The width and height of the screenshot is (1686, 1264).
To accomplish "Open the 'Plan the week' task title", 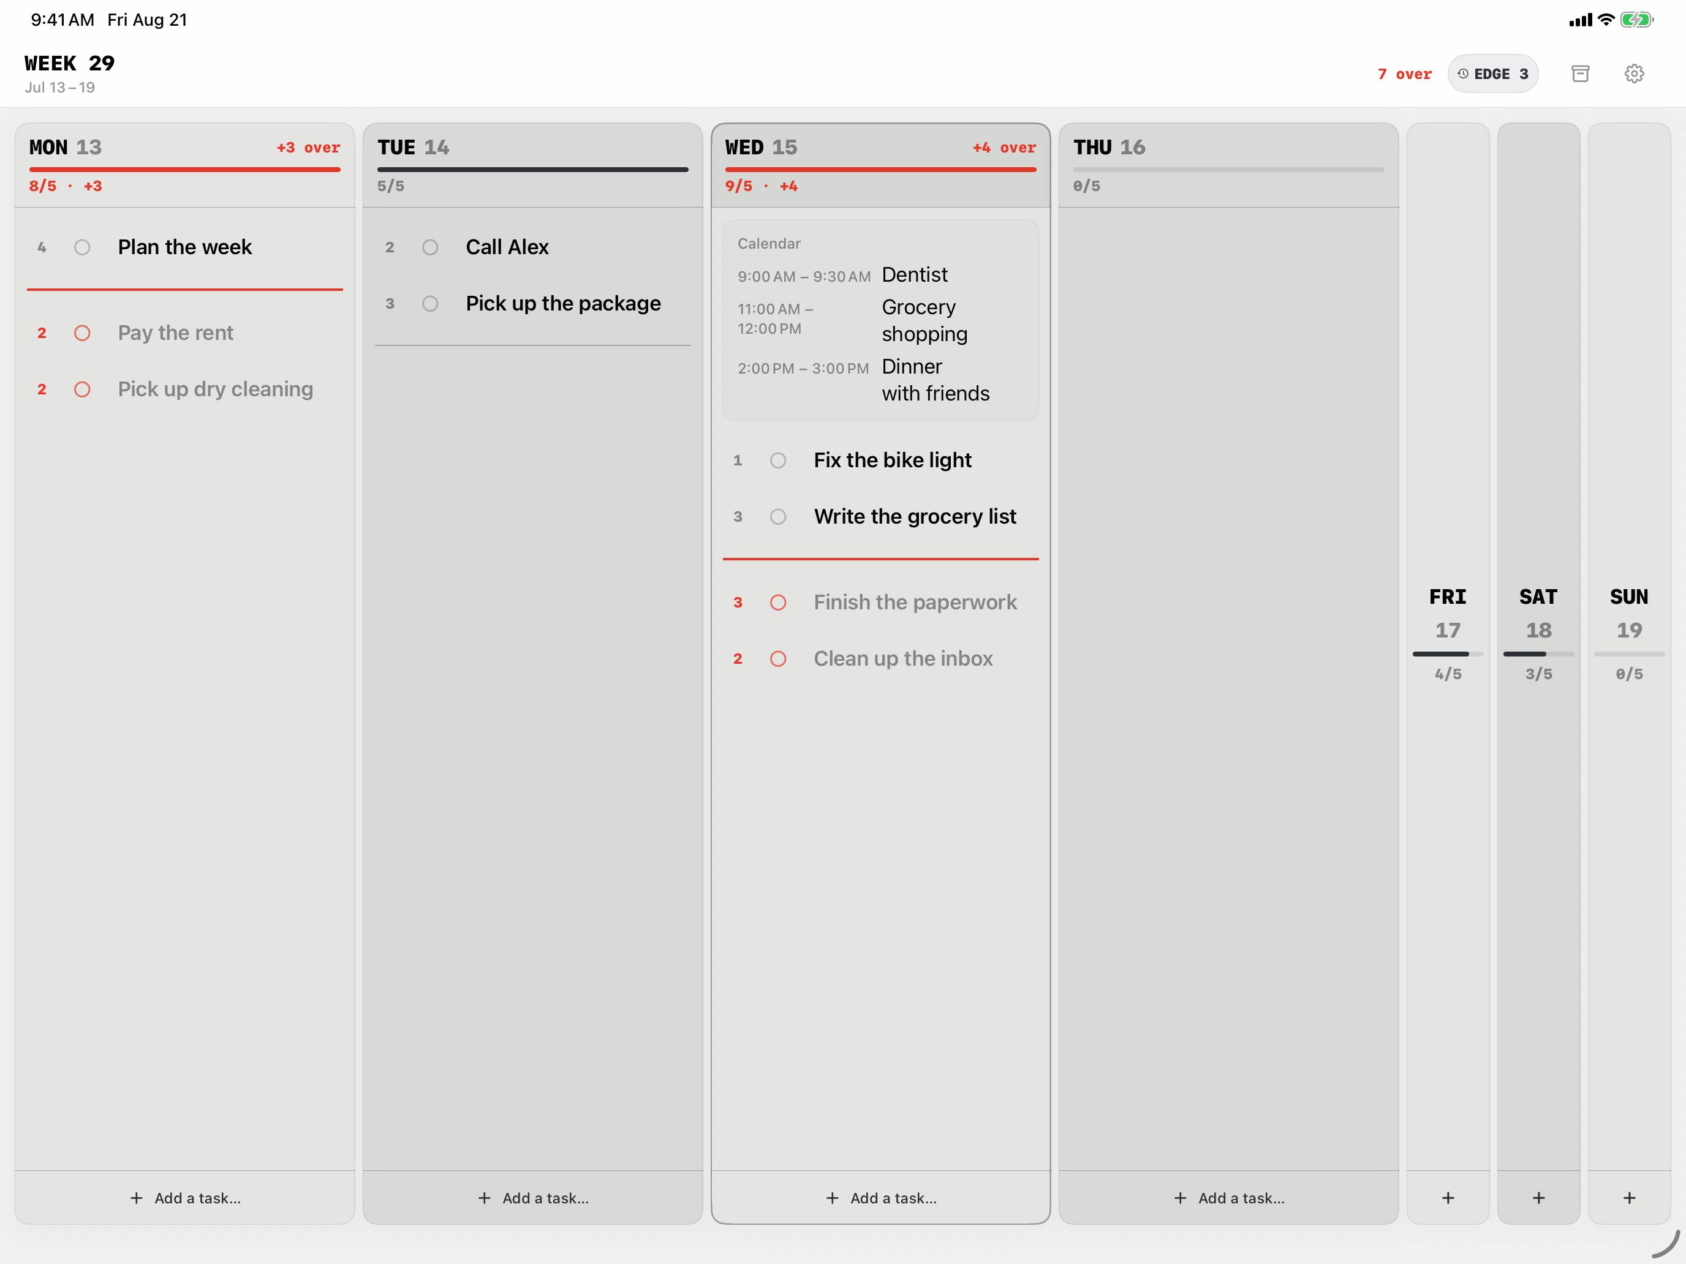I will (x=184, y=247).
